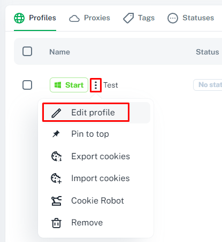Click the green globe Profiles icon
222x242 pixels.
click(x=19, y=18)
